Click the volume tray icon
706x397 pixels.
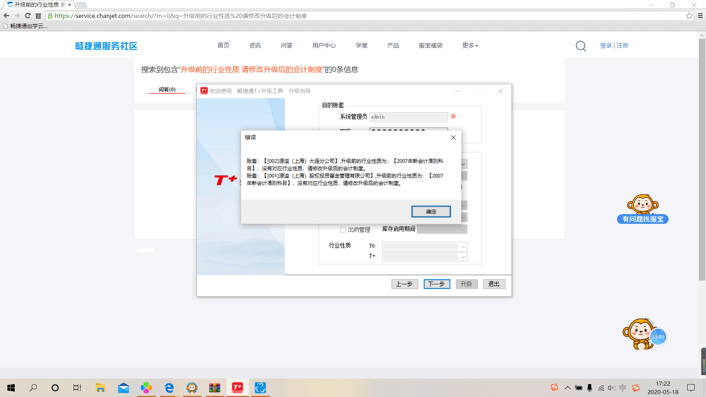coord(611,388)
